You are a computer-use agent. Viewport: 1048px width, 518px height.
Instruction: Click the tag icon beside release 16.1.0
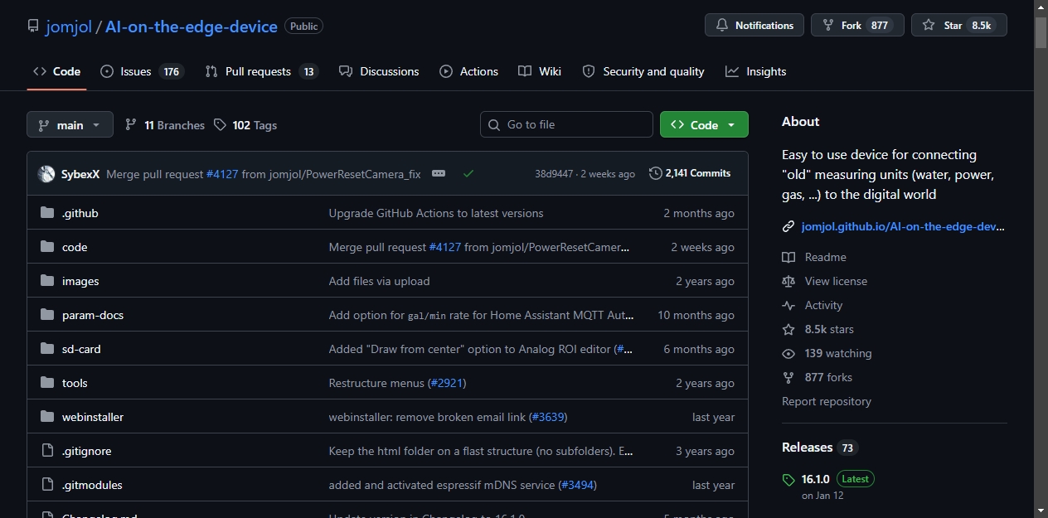tap(788, 480)
